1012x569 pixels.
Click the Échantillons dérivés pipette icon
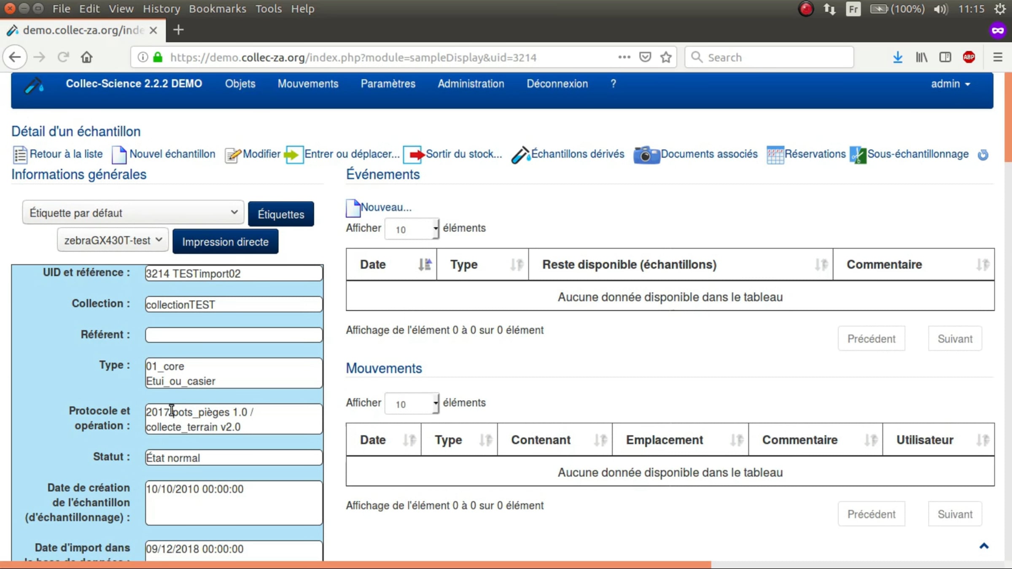[520, 155]
